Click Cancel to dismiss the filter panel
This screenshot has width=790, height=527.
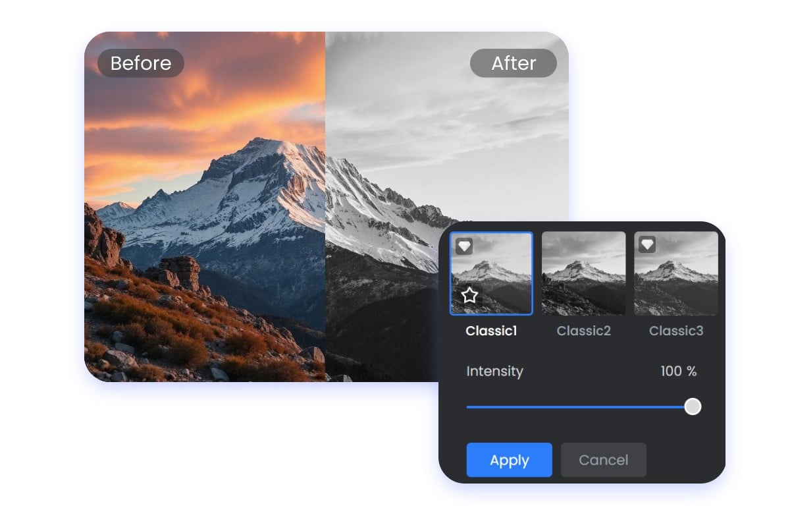pos(603,460)
